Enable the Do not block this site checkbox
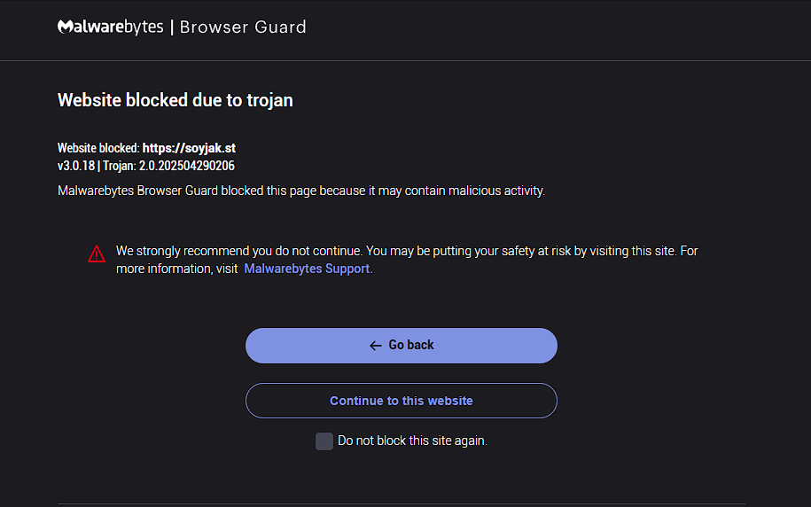 click(324, 441)
